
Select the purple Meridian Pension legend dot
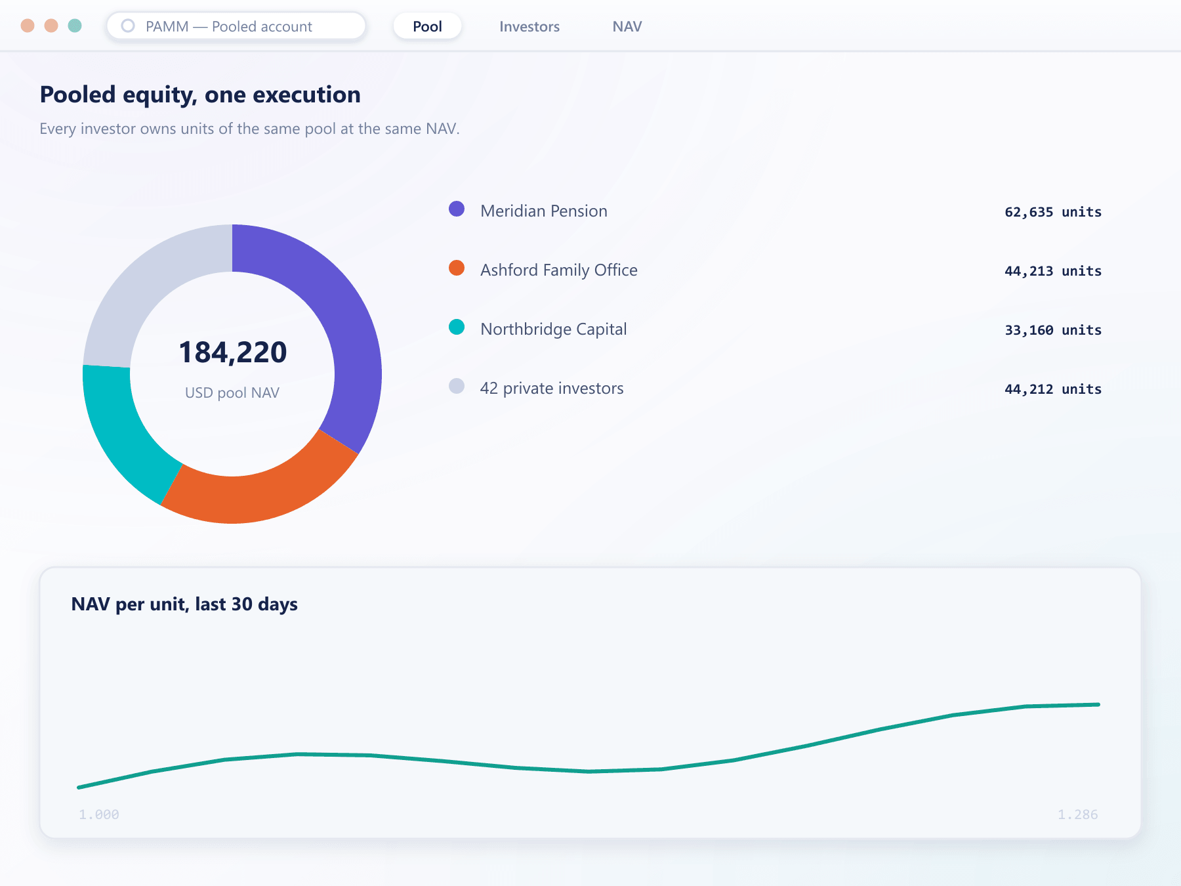point(457,209)
